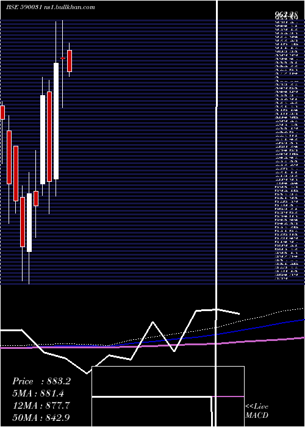The image size is (305, 427).
Task: Click the tiny red doji candle
Action: tap(63, 59)
